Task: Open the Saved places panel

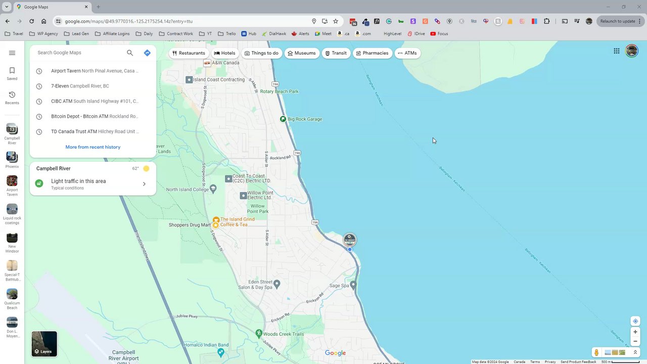Action: coord(12,74)
